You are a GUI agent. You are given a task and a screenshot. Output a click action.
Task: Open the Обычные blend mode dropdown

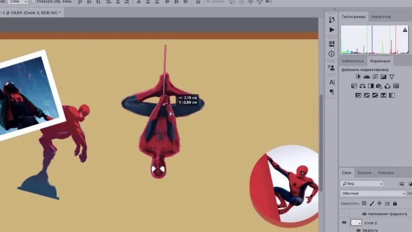[373, 193]
